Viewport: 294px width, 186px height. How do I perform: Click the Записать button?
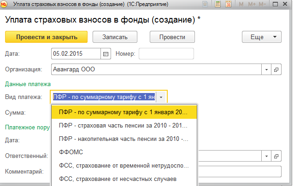tap(115, 37)
